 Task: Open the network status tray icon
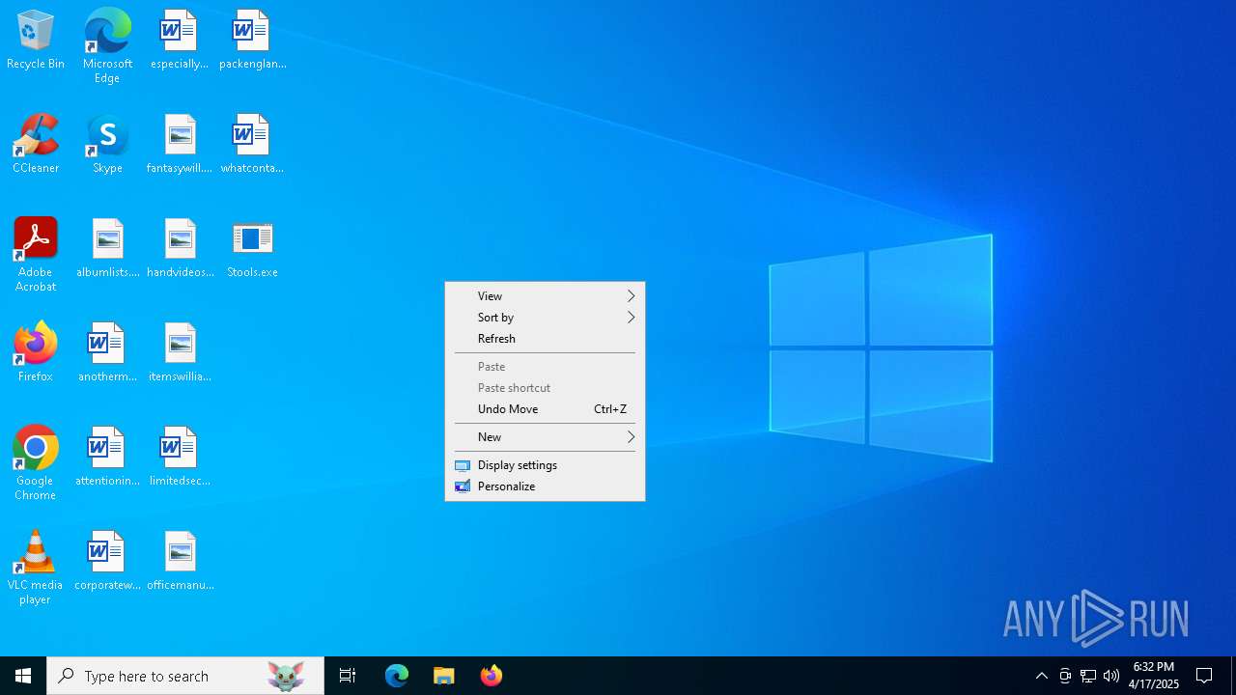[1088, 676]
